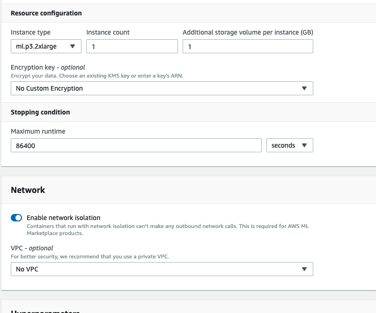This screenshot has width=376, height=313.
Task: Click the Network section heading
Action: [28, 190]
